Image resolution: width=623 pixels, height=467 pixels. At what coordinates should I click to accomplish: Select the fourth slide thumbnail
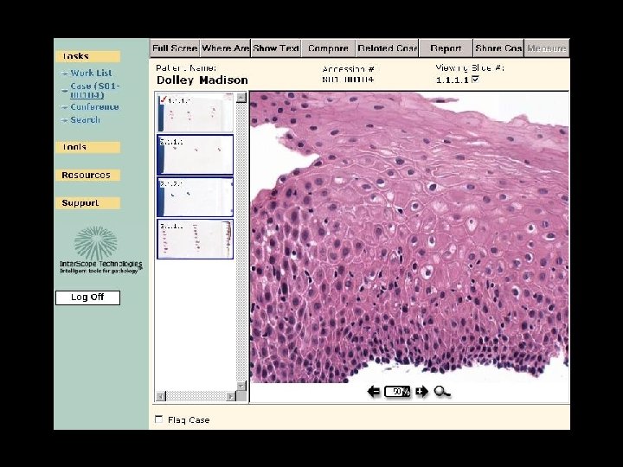[x=195, y=239]
